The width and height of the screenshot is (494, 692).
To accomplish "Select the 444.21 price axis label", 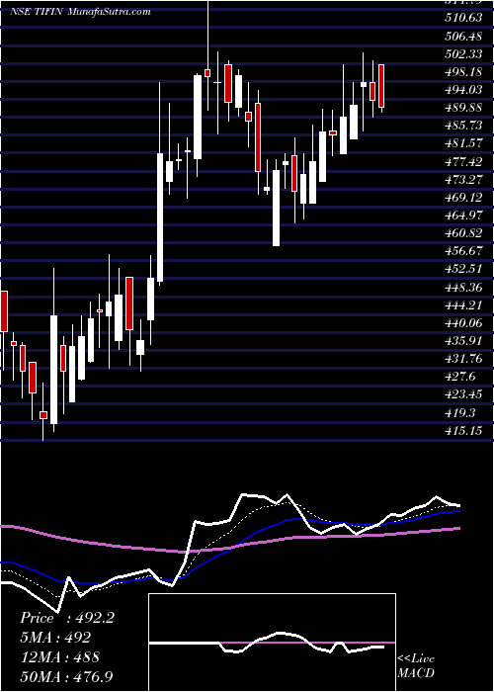I will pos(463,304).
